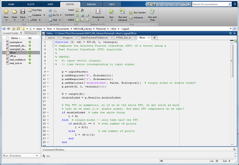Click the increase indent icon
239x165 pixels.
82,20
